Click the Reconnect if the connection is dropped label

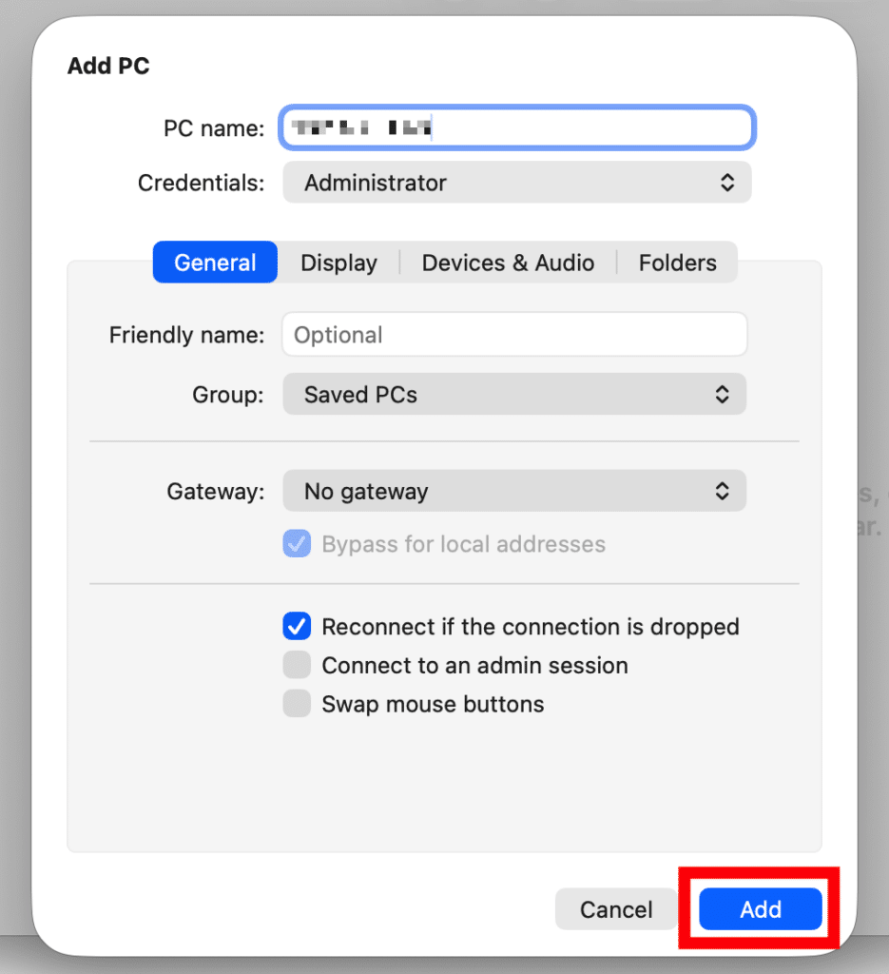click(531, 627)
